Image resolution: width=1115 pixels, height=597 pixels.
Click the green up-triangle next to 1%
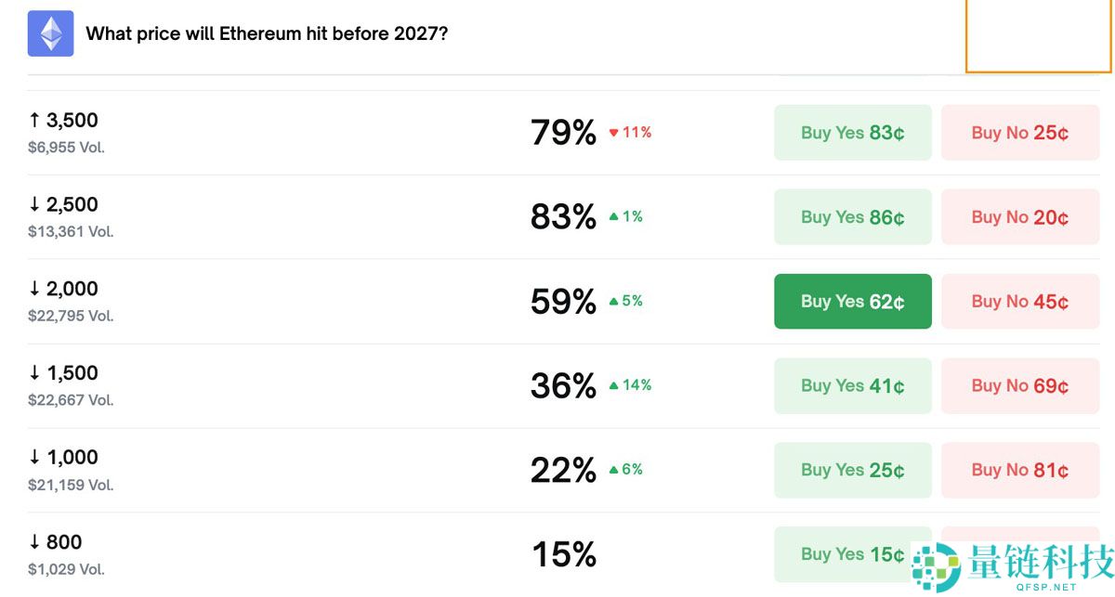point(614,216)
